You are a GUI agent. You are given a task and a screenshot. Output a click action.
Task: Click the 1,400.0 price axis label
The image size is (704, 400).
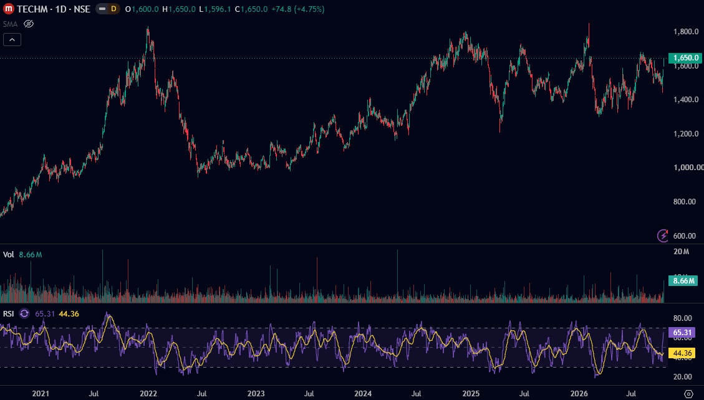(x=686, y=100)
